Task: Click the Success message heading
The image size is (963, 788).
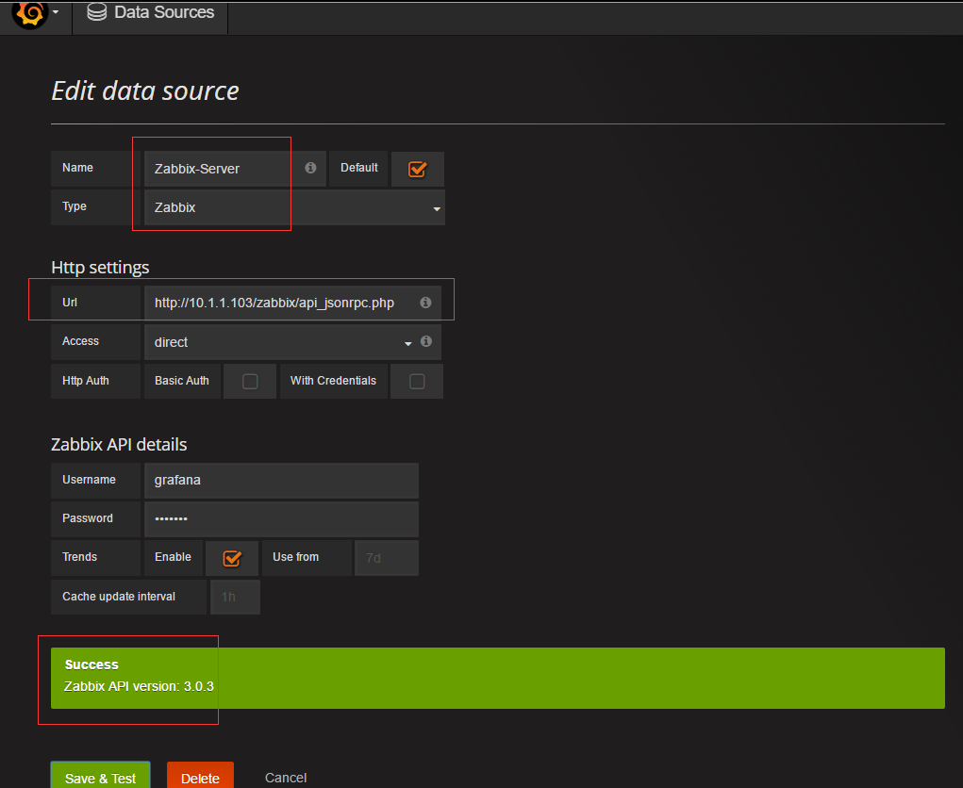Action: point(91,665)
